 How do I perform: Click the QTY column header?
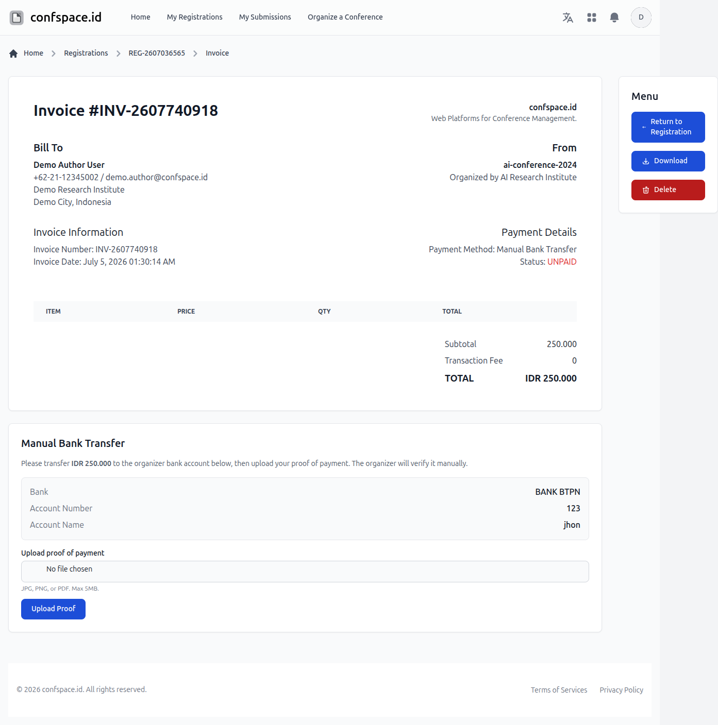pos(324,312)
